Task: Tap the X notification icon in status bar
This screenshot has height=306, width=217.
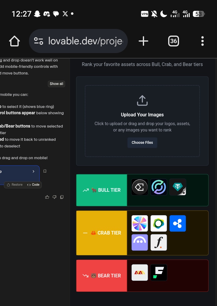Action: coord(65,14)
